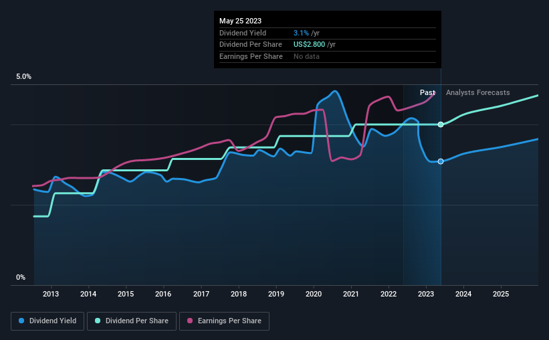Click the Past region label
Image resolution: width=549 pixels, height=340 pixels.
pyautogui.click(x=427, y=92)
